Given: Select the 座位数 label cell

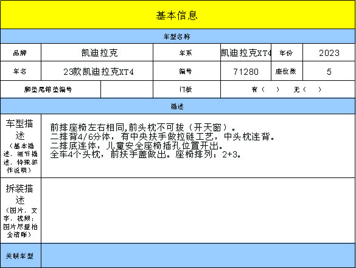Looking at the screenshot, I should click(287, 71).
